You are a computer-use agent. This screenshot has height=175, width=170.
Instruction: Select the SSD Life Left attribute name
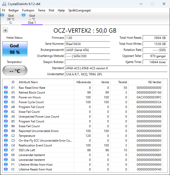[27, 150]
